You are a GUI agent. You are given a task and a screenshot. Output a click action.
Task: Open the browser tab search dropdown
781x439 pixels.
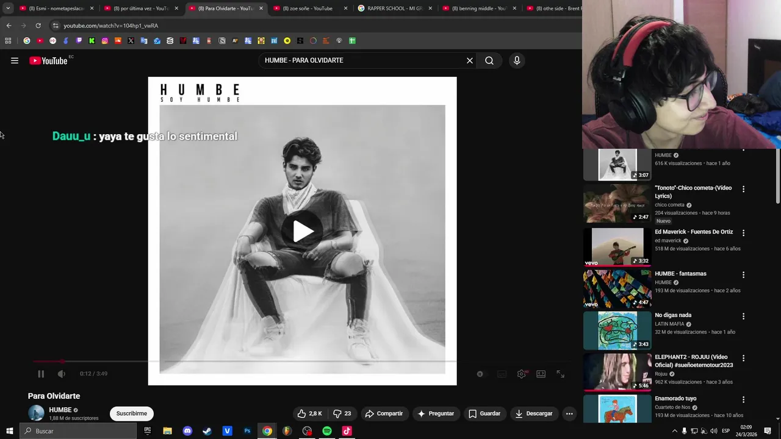point(8,9)
